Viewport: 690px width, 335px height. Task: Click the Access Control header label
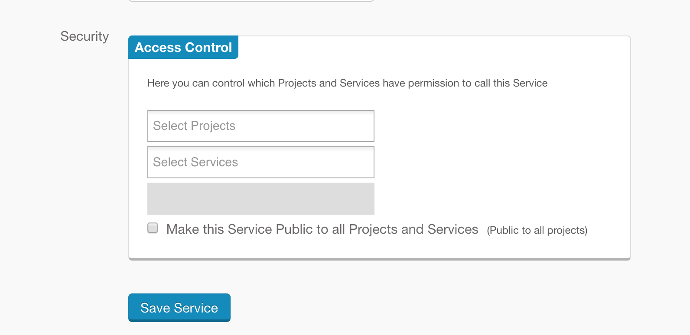183,47
